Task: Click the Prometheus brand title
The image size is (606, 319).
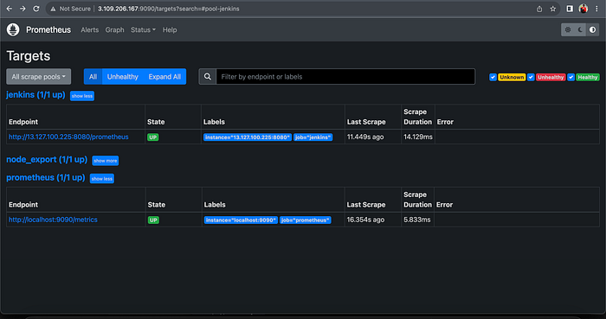Action: click(x=48, y=29)
